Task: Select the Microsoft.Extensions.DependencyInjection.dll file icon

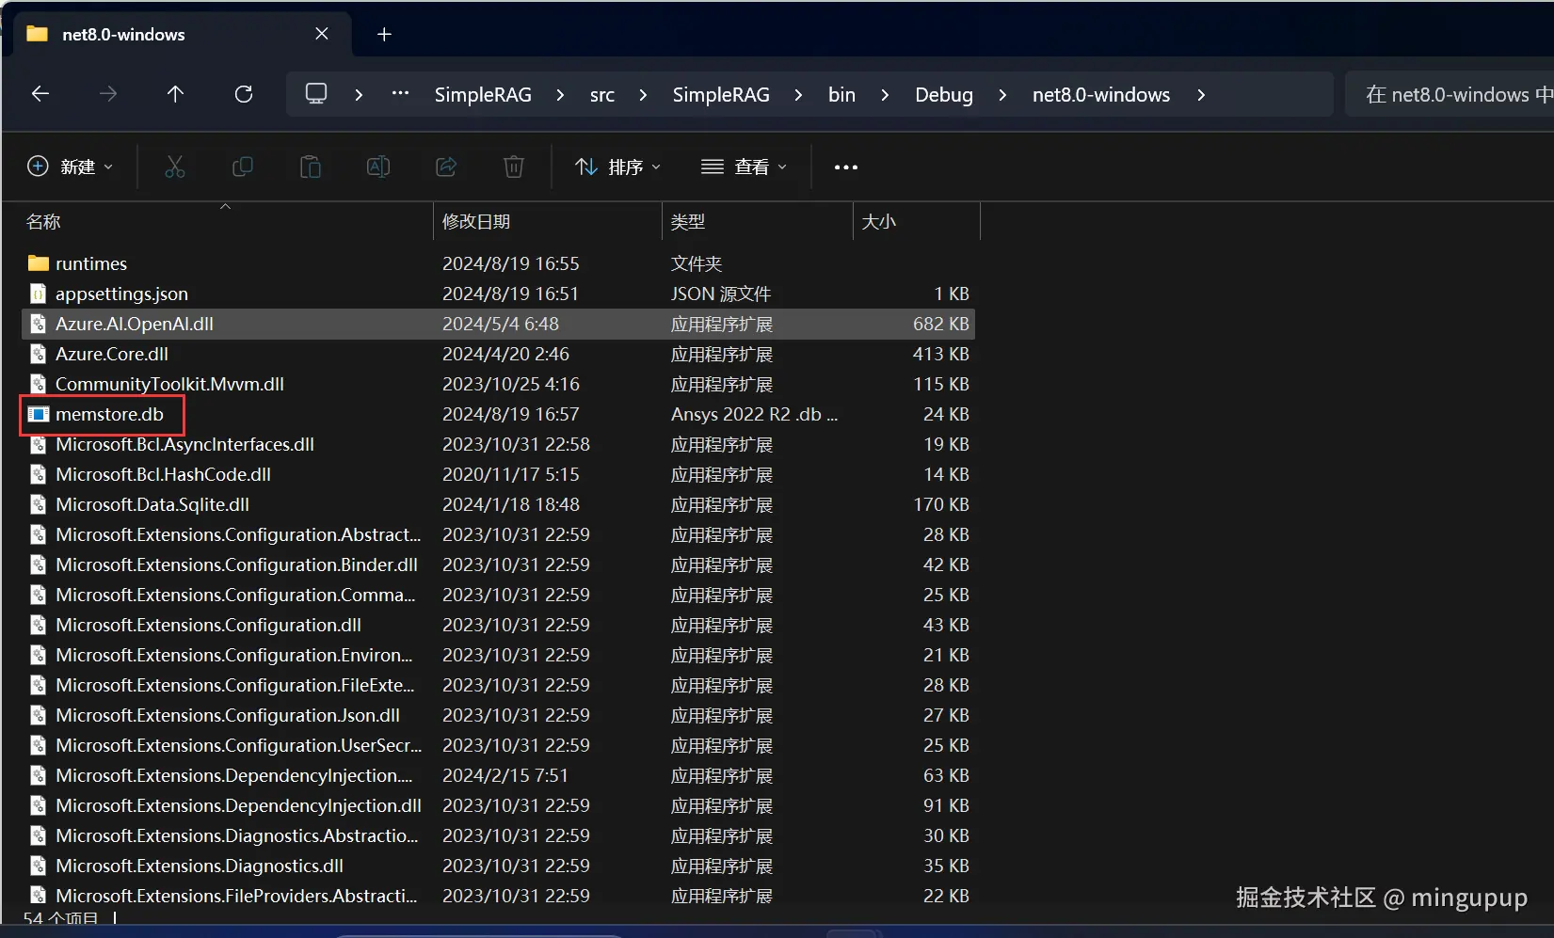Action: click(38, 805)
